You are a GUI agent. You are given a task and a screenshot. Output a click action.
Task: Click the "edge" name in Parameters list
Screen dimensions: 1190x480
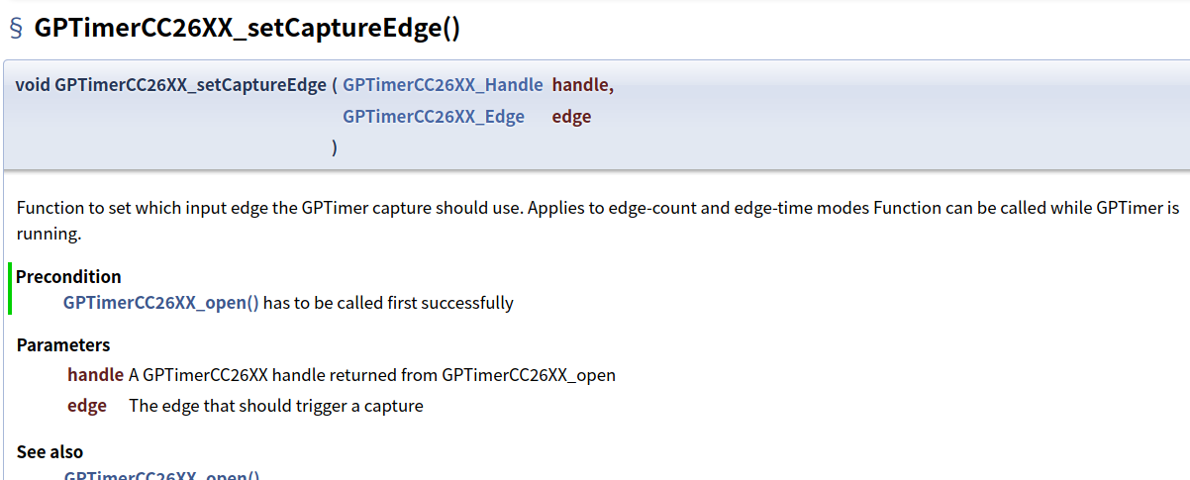tap(87, 406)
